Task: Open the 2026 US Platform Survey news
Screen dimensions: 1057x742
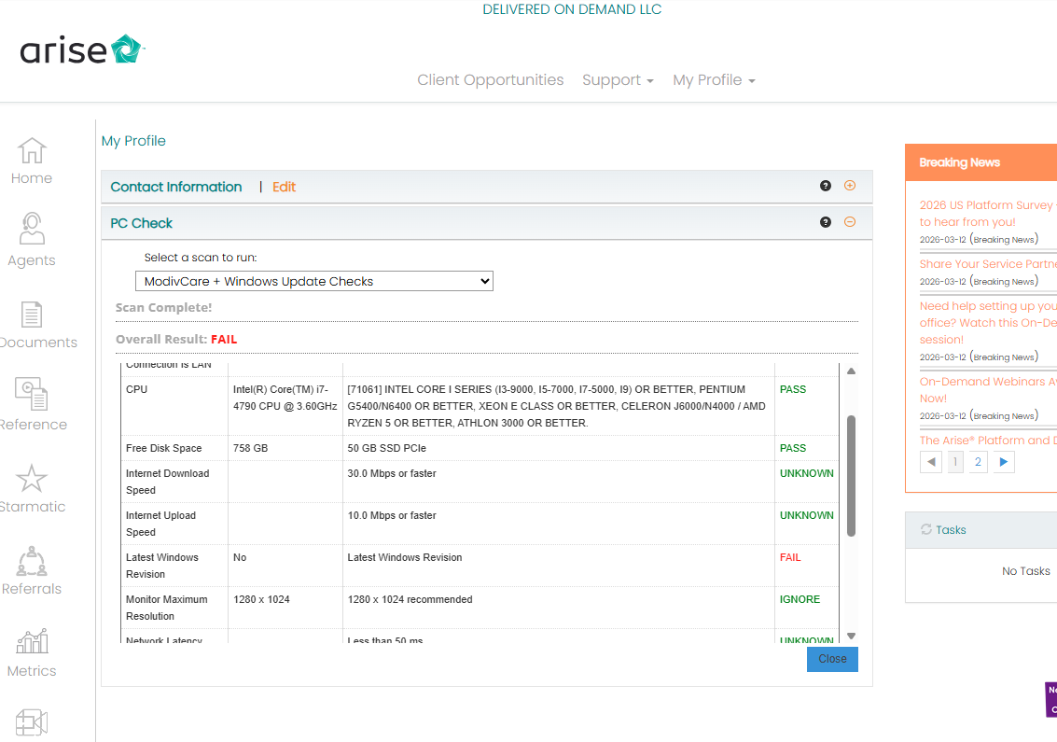Action: point(988,213)
